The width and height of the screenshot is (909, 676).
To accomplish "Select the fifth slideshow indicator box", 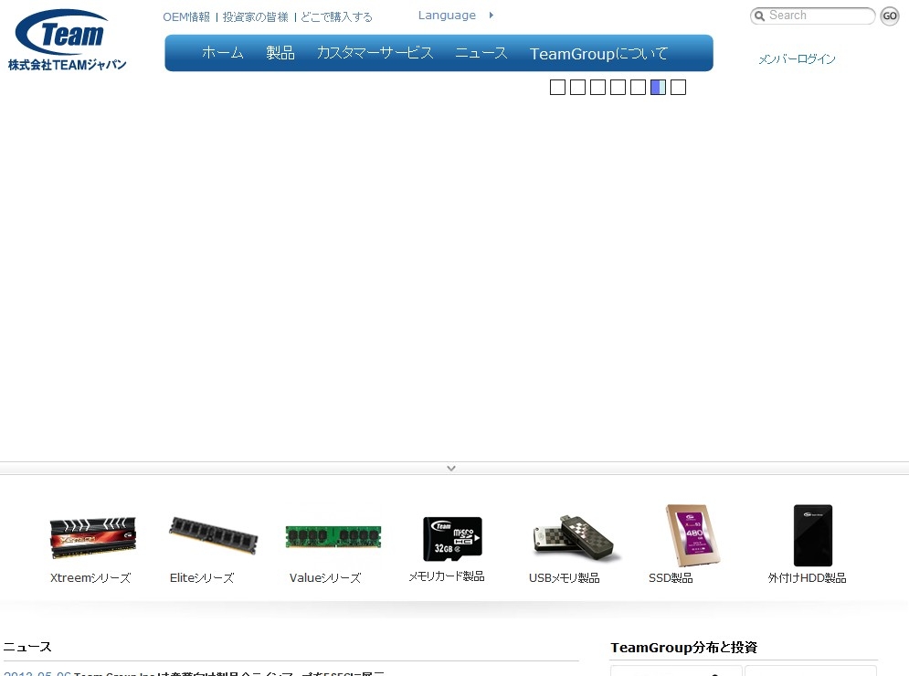I will 638,88.
